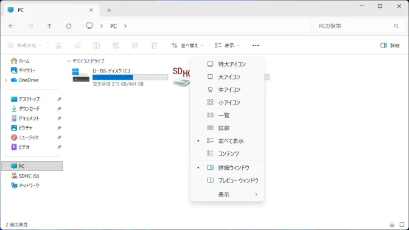Screen dimensions: 409x230
Task: Open a new tab with plus button
Action: pyautogui.click(x=109, y=10)
